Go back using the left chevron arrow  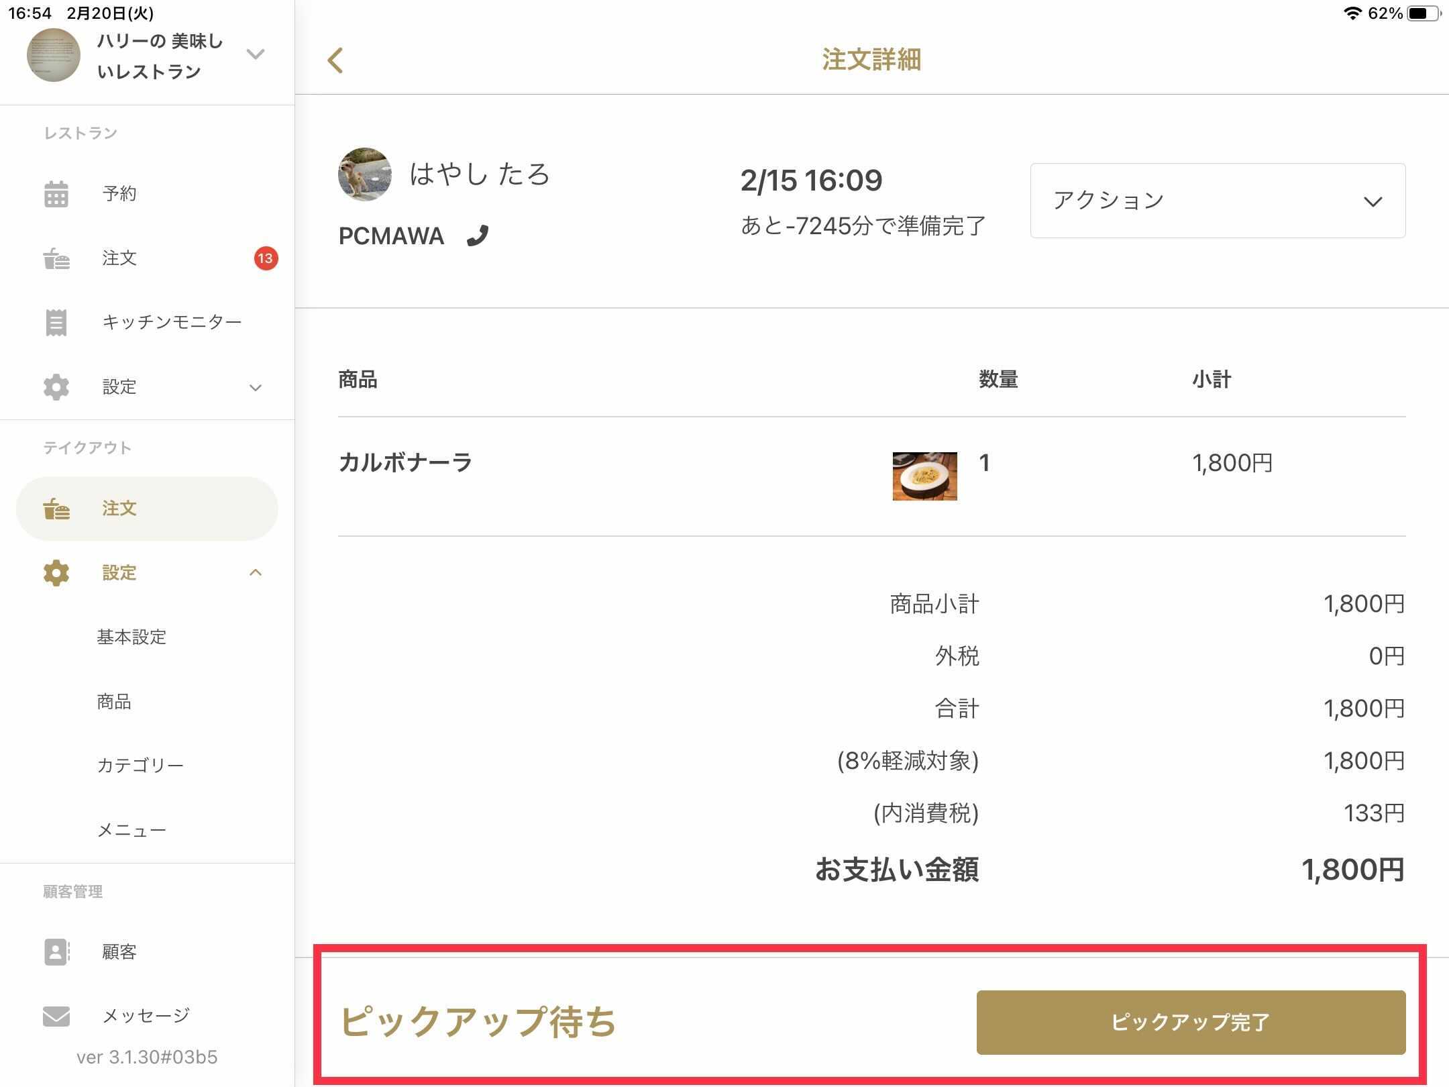(335, 60)
